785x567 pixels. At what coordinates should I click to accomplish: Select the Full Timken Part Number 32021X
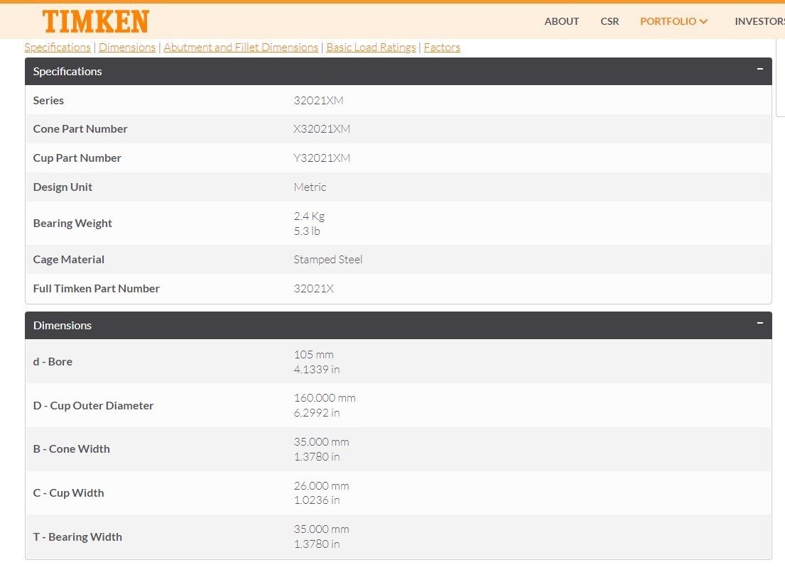(314, 289)
